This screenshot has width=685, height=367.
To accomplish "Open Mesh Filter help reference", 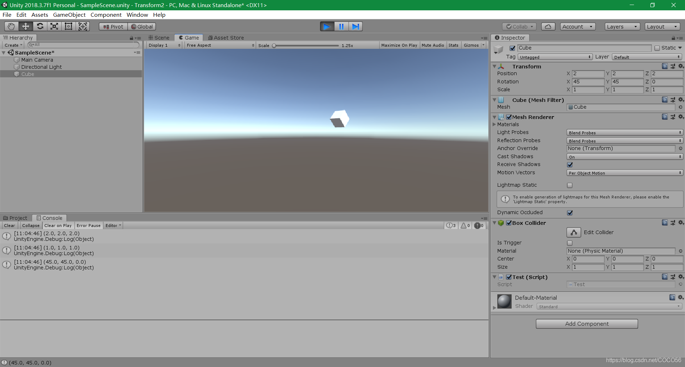I will click(x=665, y=100).
